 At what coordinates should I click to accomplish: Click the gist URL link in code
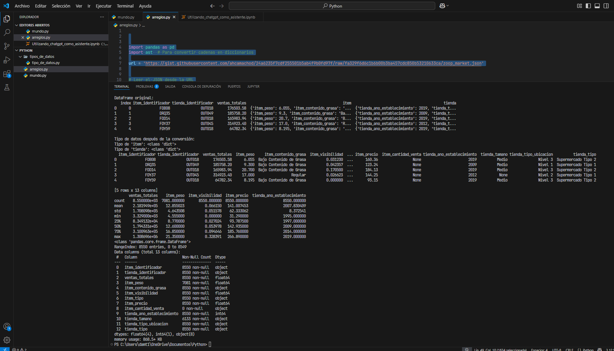click(314, 63)
